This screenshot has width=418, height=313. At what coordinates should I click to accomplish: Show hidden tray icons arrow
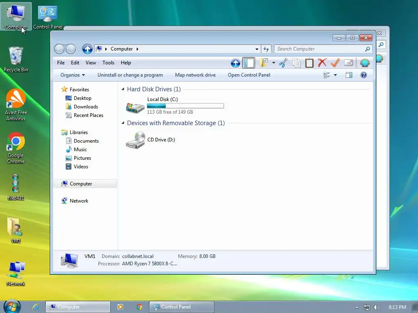[357, 307]
